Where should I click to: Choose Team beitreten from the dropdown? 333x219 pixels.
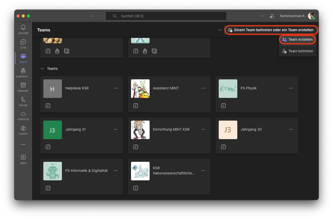click(x=298, y=51)
